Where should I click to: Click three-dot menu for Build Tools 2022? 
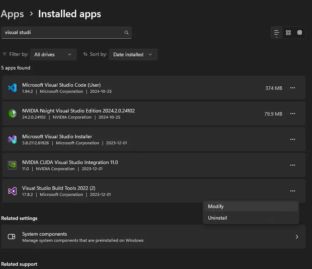tap(293, 191)
